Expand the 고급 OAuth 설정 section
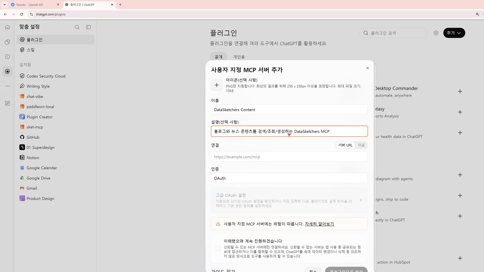The image size is (484, 272). [289, 200]
